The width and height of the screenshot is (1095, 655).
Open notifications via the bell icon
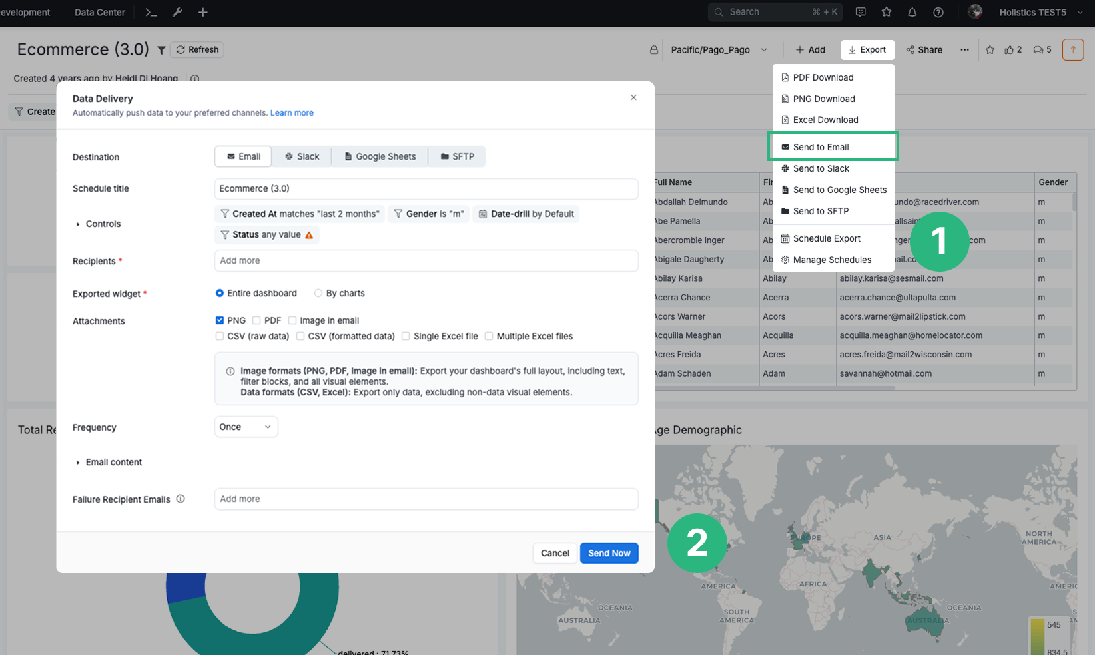[x=913, y=12]
